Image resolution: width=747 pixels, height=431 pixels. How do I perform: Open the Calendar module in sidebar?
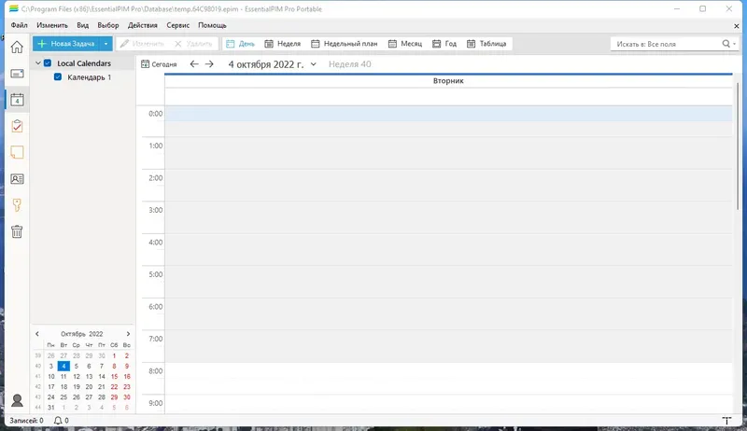17,100
